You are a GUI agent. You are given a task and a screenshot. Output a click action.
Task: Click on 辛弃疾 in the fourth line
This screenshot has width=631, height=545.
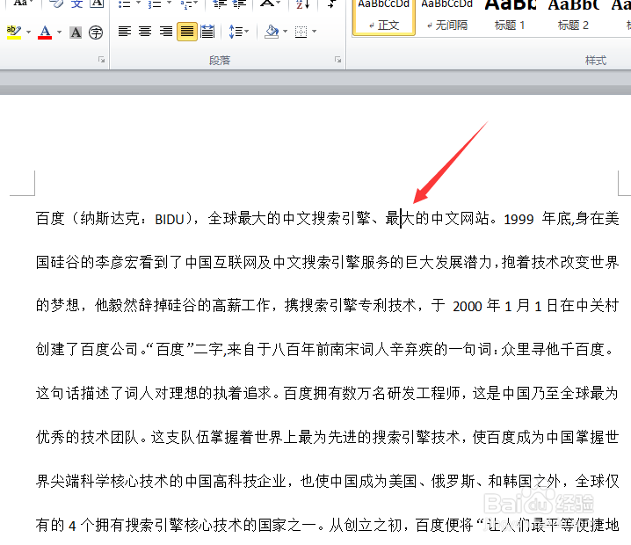tap(411, 349)
